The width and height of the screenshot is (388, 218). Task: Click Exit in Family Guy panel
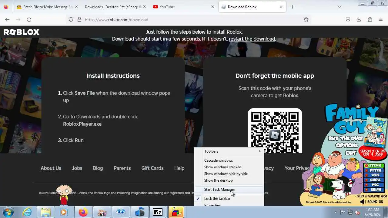tap(351, 152)
